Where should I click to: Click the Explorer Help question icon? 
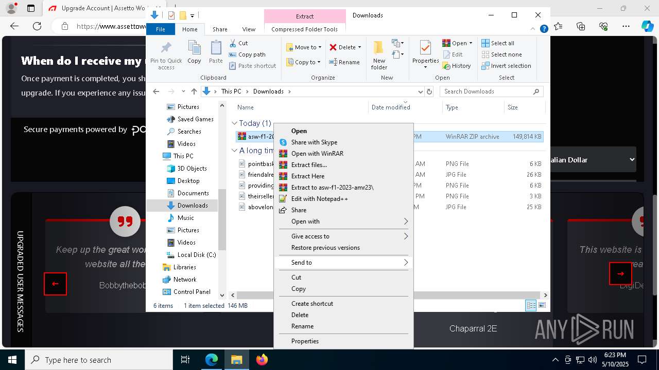click(x=544, y=29)
